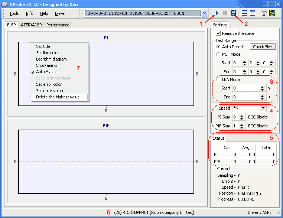
Task: Open the hammer tools icon
Action: (x=264, y=13)
